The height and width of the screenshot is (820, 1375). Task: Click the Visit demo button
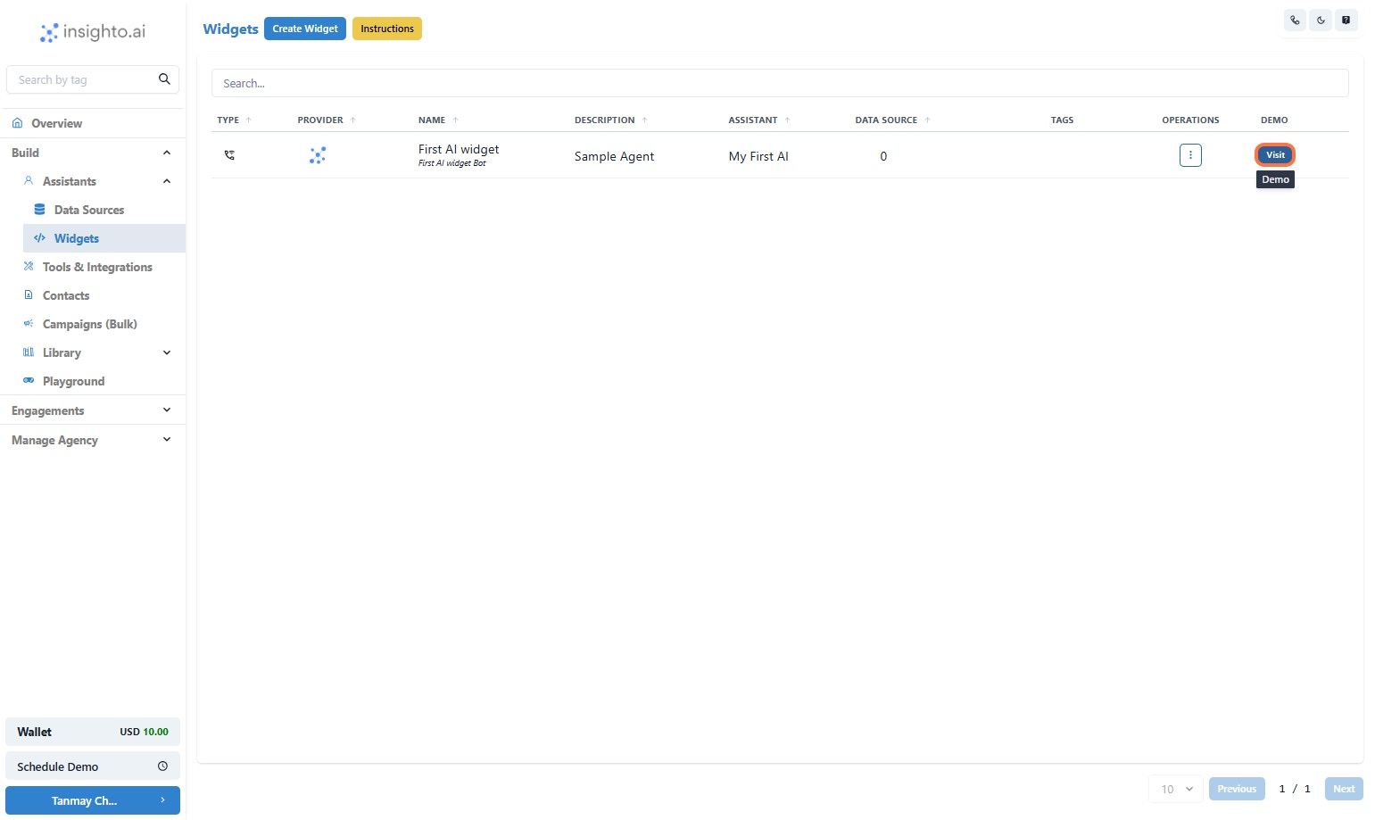click(x=1275, y=155)
